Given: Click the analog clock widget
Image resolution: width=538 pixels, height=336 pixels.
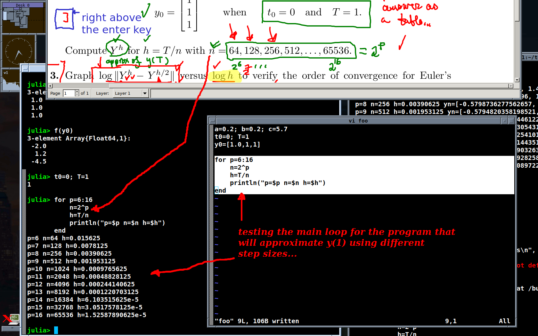Looking at the screenshot, I should (19, 51).
